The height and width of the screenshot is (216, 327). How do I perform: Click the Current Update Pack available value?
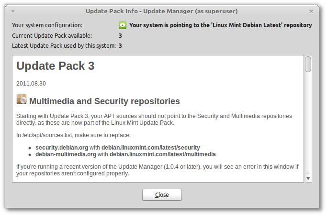tap(120, 36)
